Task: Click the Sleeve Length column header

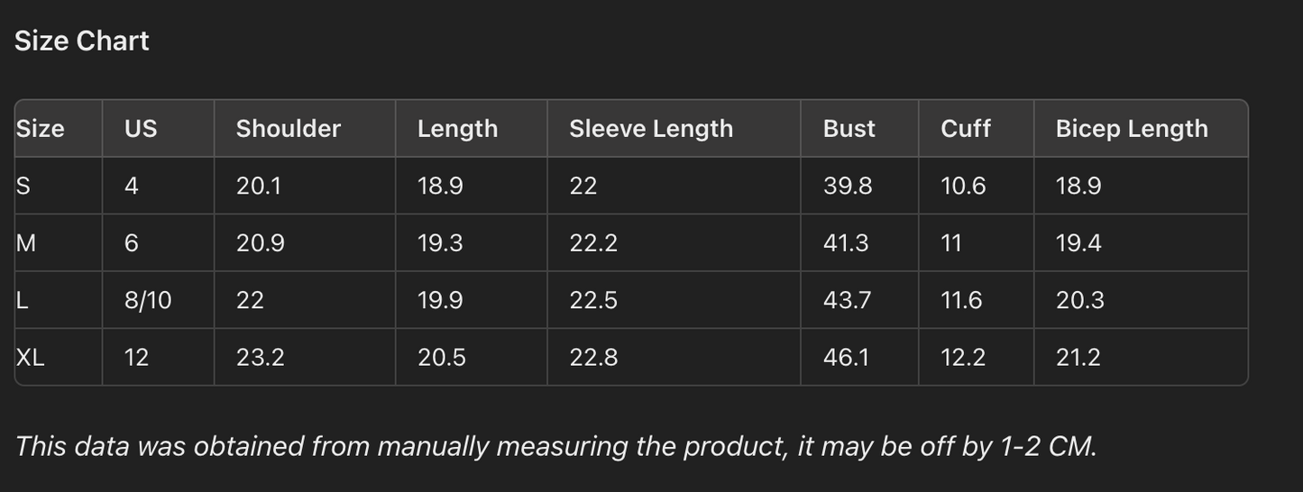Action: click(x=650, y=129)
